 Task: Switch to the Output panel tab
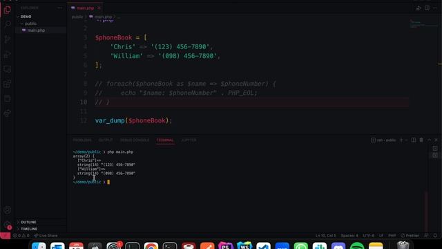coord(106,140)
